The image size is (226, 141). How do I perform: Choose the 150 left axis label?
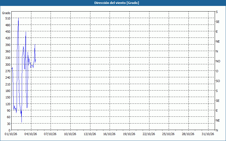click(x=8, y=97)
